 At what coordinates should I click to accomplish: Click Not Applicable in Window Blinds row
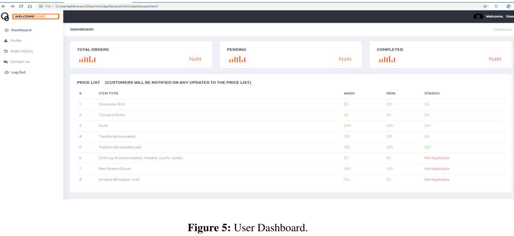click(x=437, y=179)
